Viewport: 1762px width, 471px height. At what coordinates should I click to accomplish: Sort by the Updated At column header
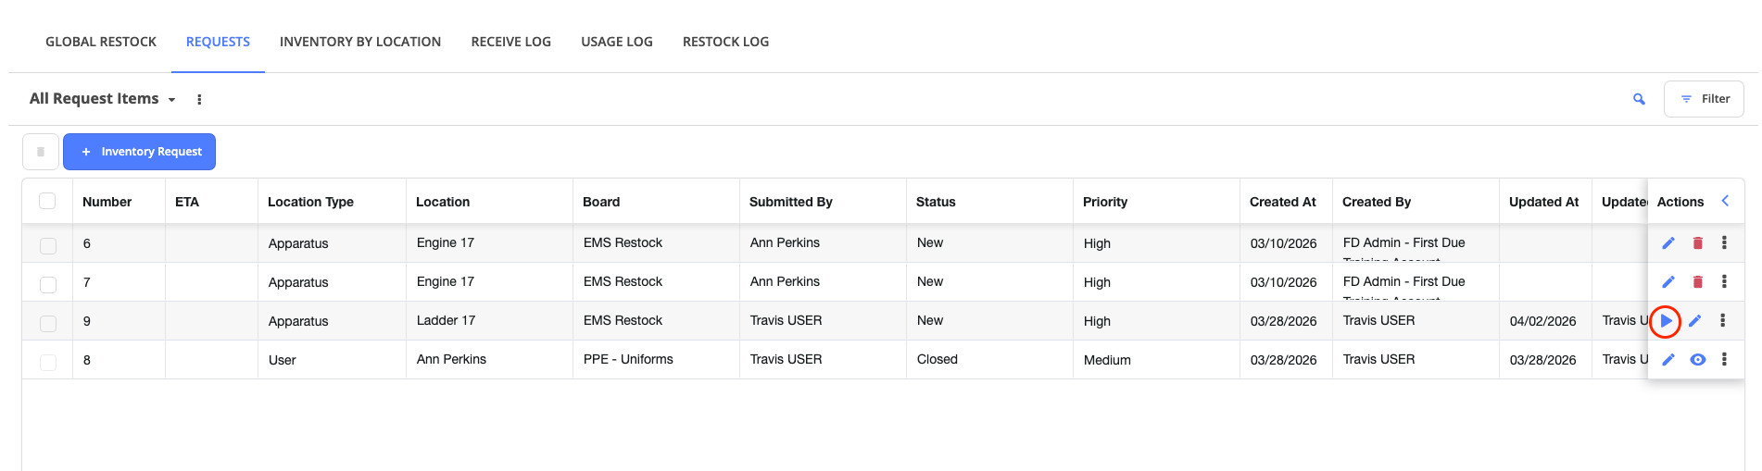pyautogui.click(x=1543, y=202)
